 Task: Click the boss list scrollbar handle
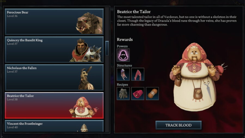point(107,48)
